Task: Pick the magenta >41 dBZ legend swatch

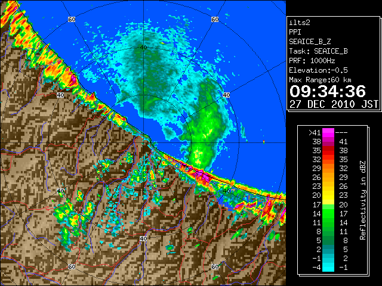Action: 328,132
